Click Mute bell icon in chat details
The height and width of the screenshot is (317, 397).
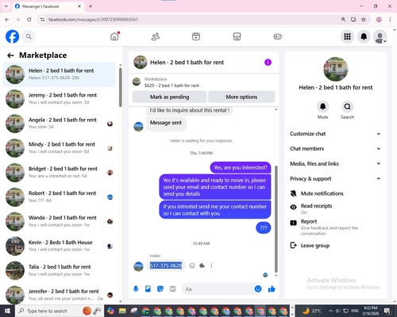(x=322, y=107)
